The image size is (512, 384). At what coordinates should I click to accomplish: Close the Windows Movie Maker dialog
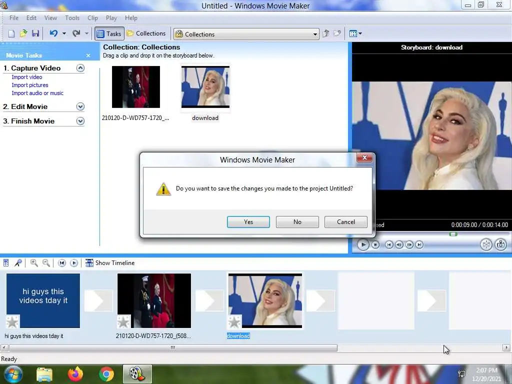364,157
